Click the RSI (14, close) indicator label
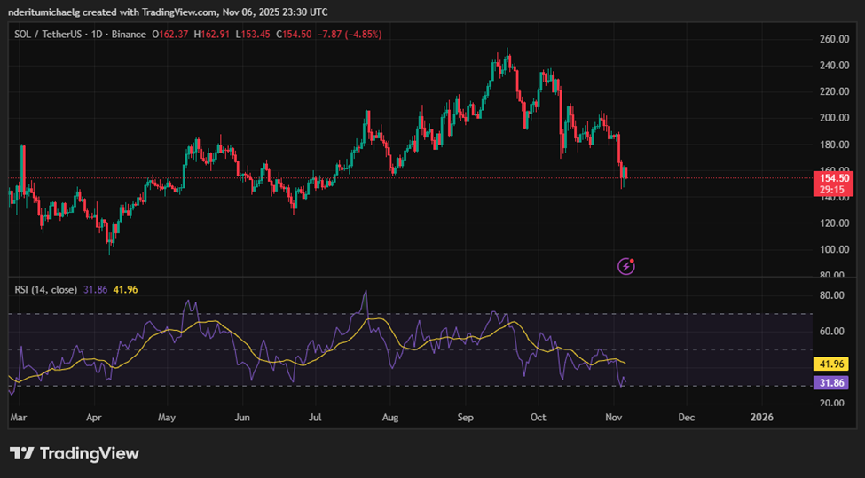The width and height of the screenshot is (865, 478). [45, 289]
